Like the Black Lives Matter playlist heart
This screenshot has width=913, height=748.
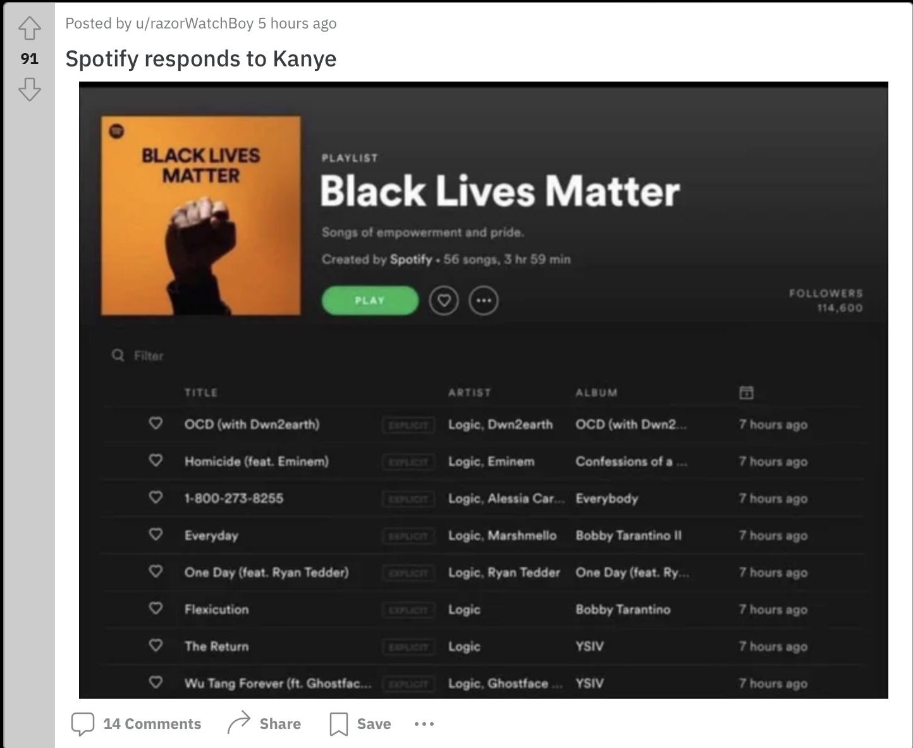tap(444, 301)
